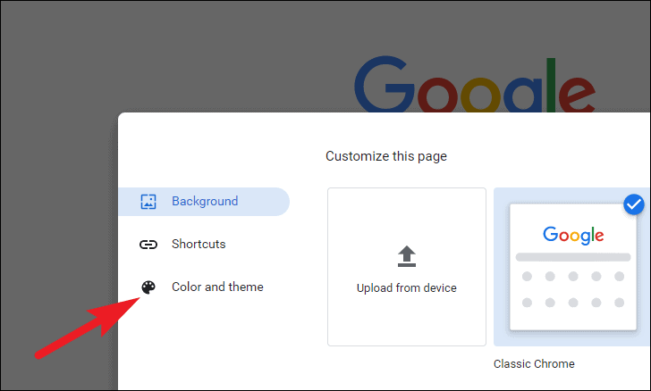This screenshot has width=651, height=391.
Task: Click the Classic Chrome caption text
Action: [534, 363]
